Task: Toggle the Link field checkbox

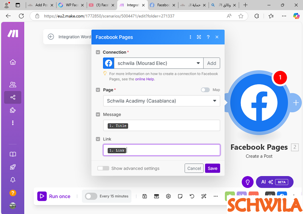Action: click(x=98, y=139)
